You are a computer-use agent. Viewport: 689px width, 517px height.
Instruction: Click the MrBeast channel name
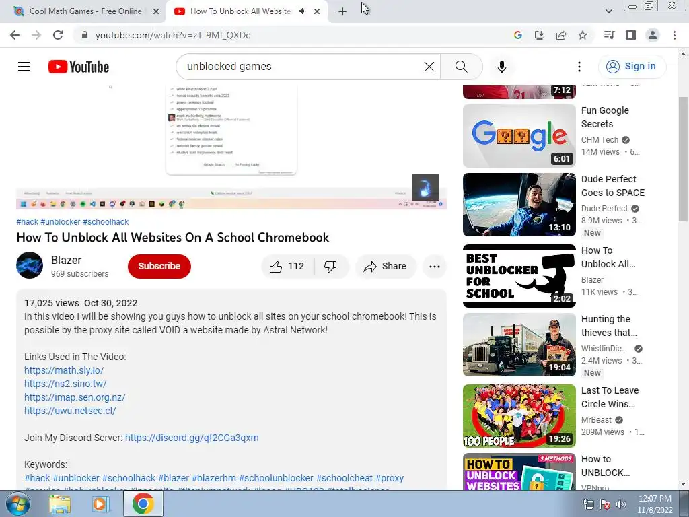click(596, 420)
